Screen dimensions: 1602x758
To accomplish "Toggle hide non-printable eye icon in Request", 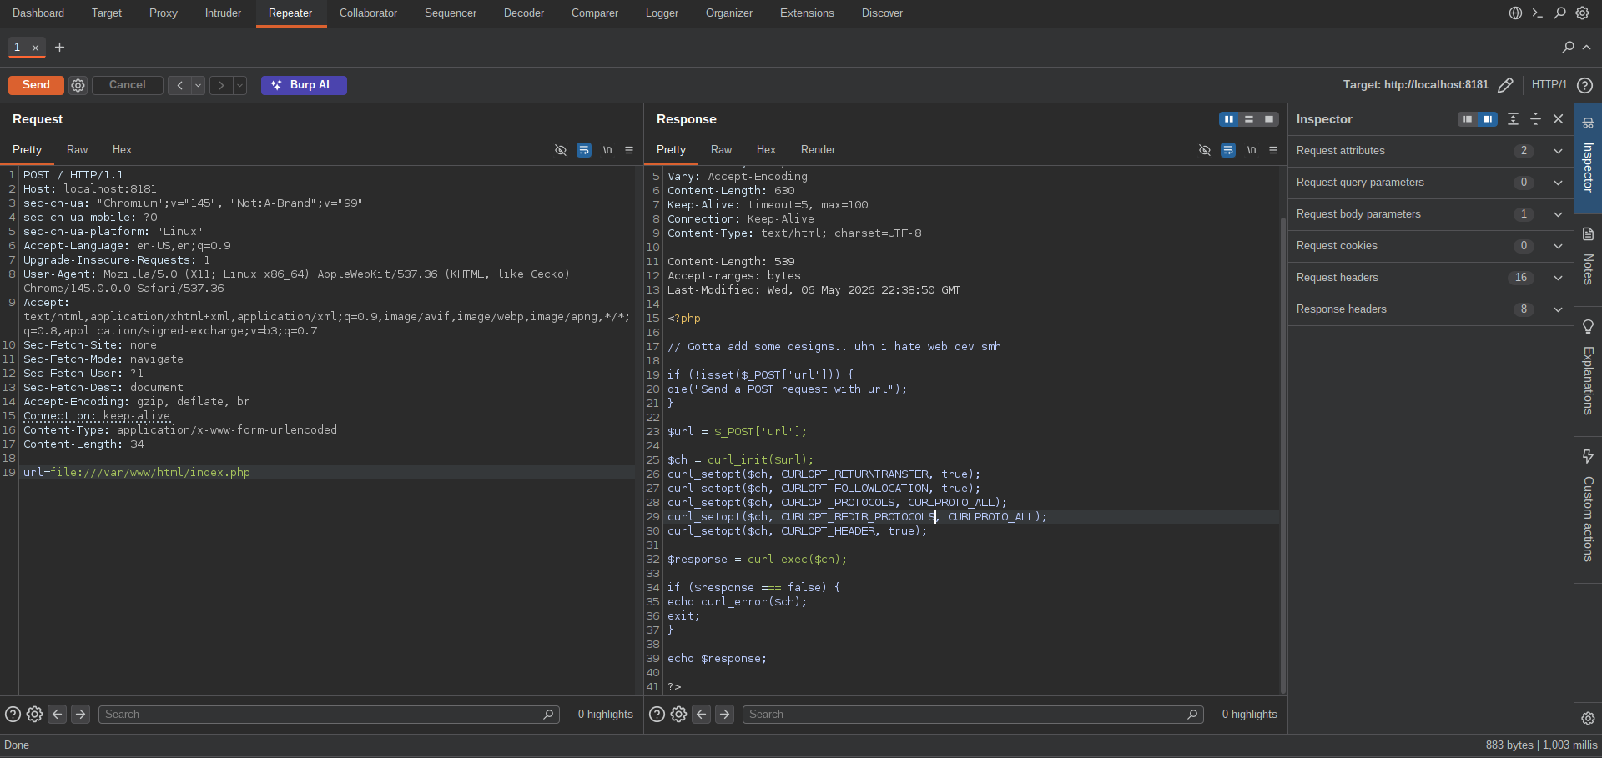I will [x=561, y=150].
